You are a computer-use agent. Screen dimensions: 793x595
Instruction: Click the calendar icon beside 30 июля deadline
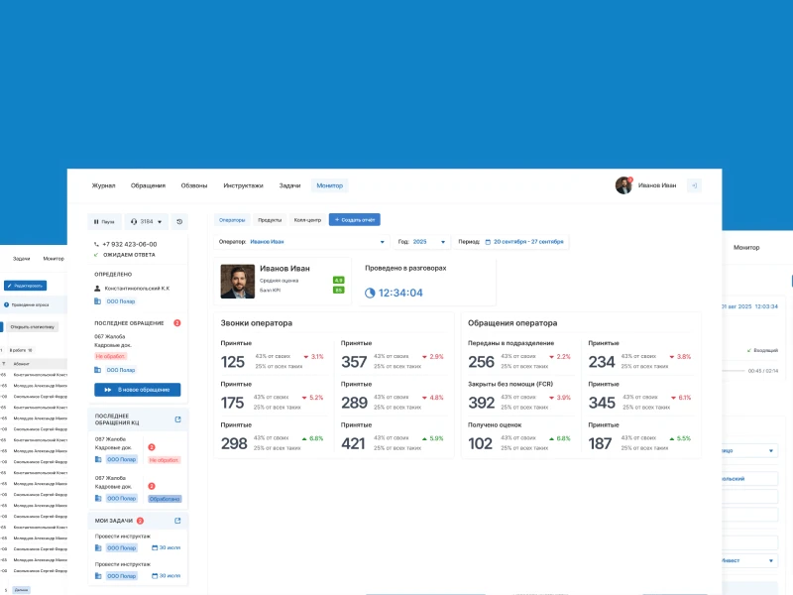(x=155, y=547)
